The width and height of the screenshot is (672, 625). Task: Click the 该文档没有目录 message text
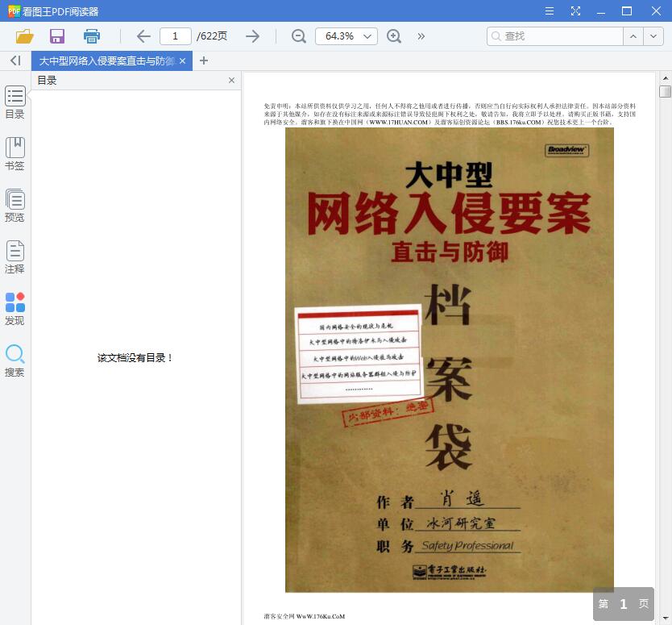pyautogui.click(x=135, y=358)
